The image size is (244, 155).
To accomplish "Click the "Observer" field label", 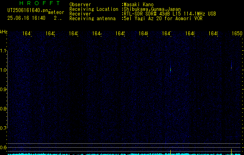I will (80, 5).
